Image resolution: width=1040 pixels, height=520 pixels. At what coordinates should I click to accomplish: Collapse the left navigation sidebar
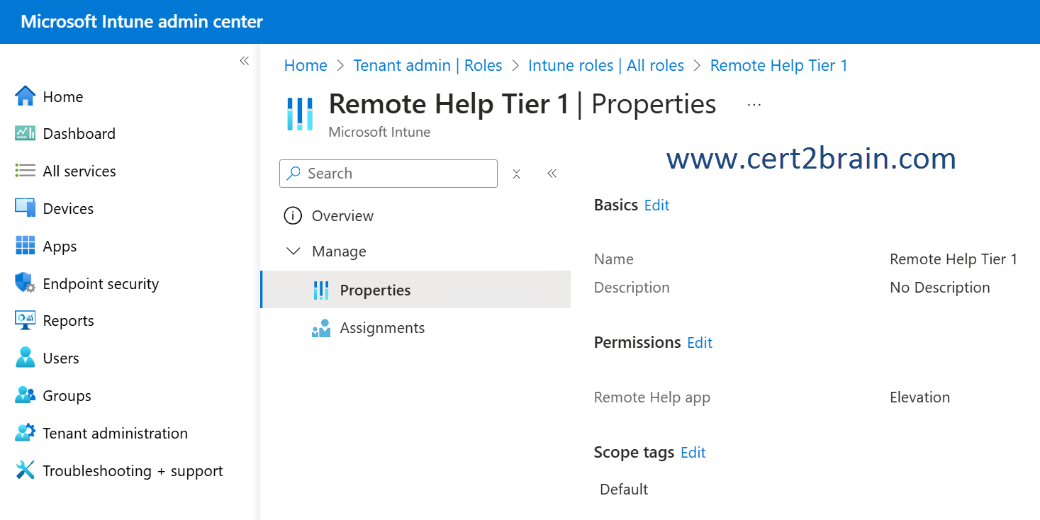(244, 61)
